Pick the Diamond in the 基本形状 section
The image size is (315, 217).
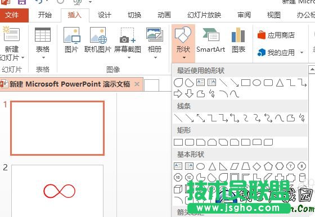click(257, 166)
